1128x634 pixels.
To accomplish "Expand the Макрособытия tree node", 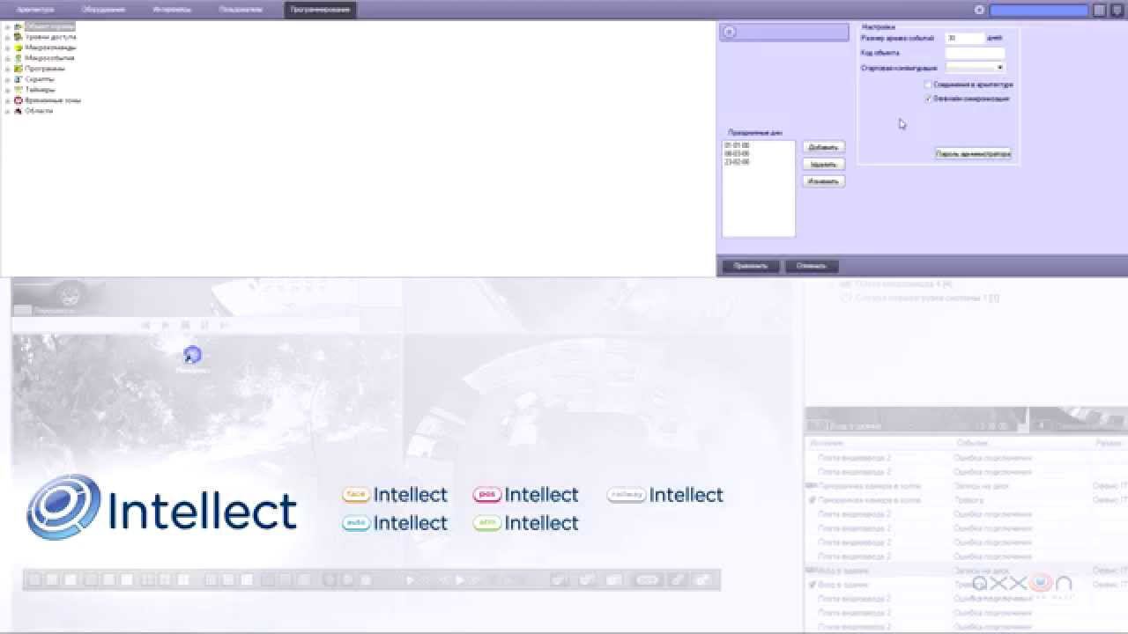I will 7,58.
